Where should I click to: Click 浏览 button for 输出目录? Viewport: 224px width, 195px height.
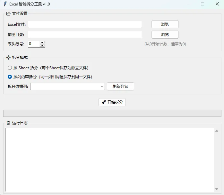click(165, 35)
